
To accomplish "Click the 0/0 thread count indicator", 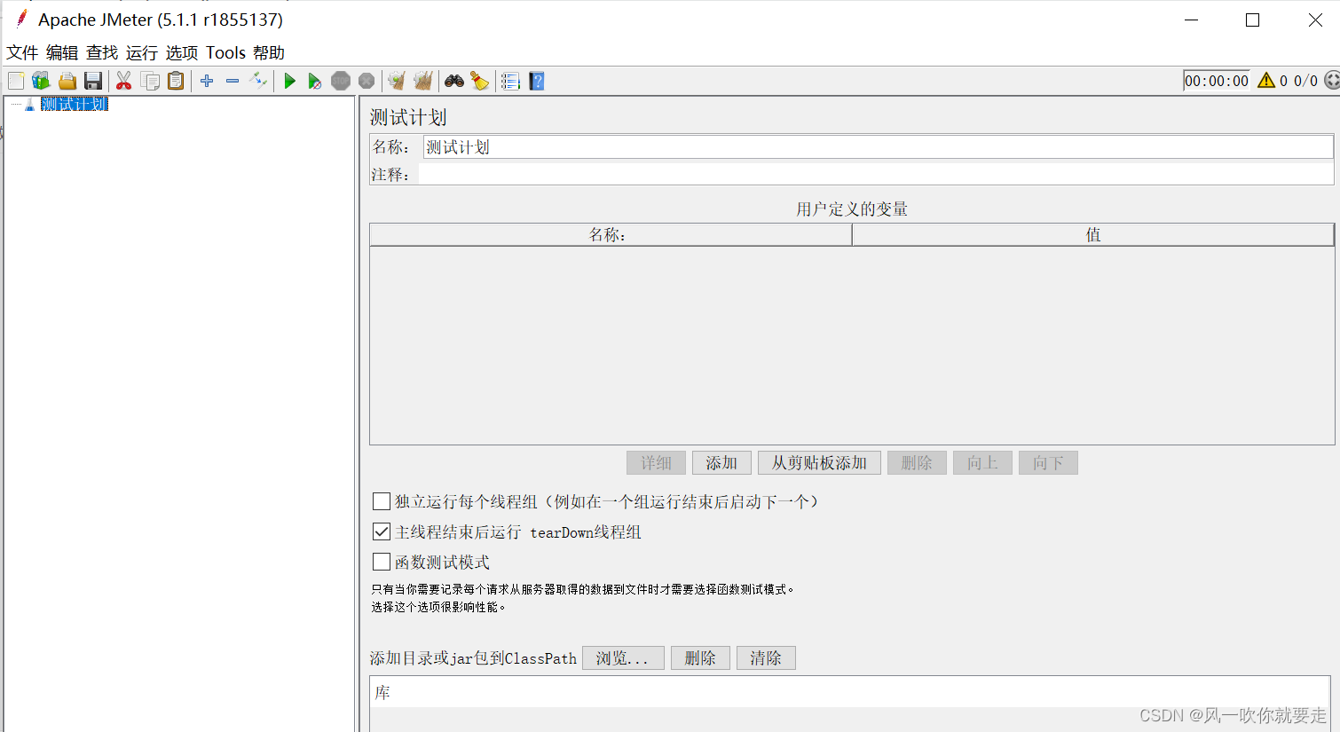I will tap(1305, 81).
